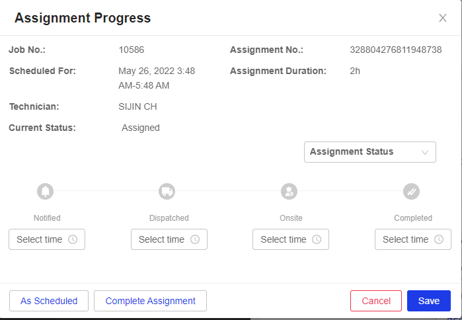Open the Assignment Status dropdown
This screenshot has height=320, width=462.
[370, 152]
